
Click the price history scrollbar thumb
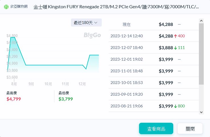coord(201,54)
